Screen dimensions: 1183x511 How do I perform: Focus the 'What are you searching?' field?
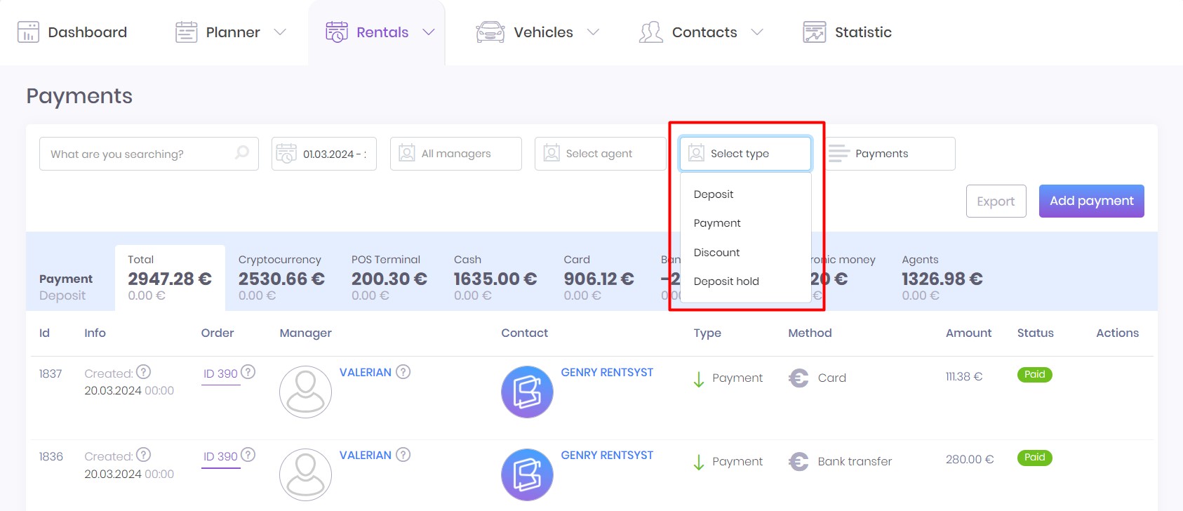coord(137,154)
